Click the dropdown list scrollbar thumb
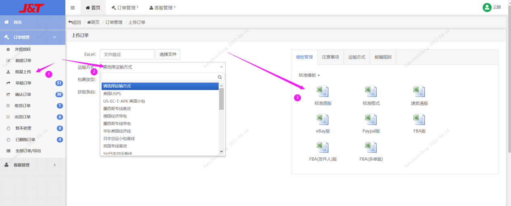The image size is (511, 206). coord(221,99)
